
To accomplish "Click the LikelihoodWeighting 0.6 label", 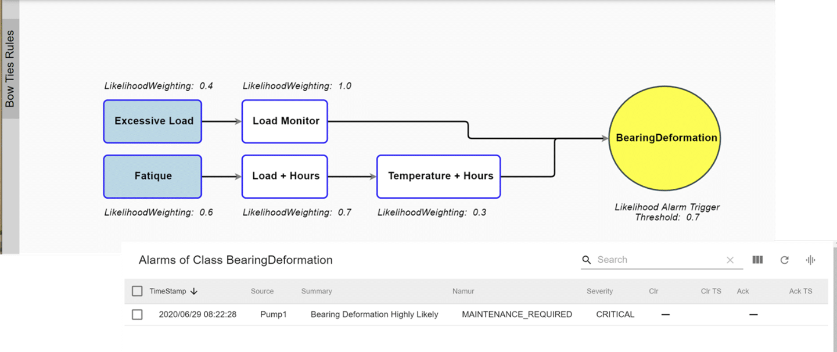I will click(x=159, y=213).
